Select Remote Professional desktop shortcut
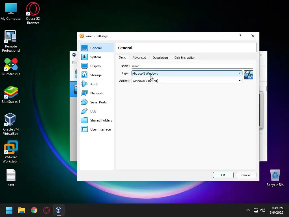The height and width of the screenshot is (217, 289). (11, 41)
